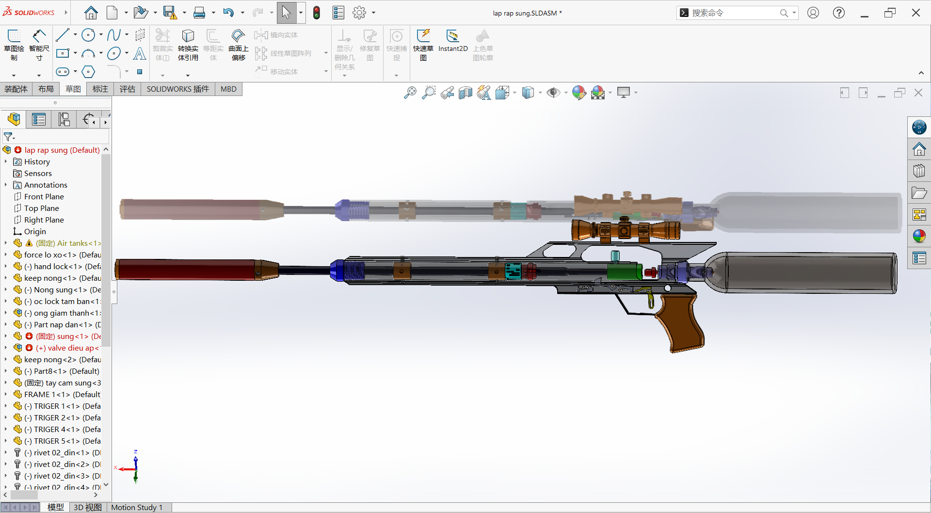931x513 pixels.
Task: Select the Spline sketch tool
Action: tap(114, 35)
